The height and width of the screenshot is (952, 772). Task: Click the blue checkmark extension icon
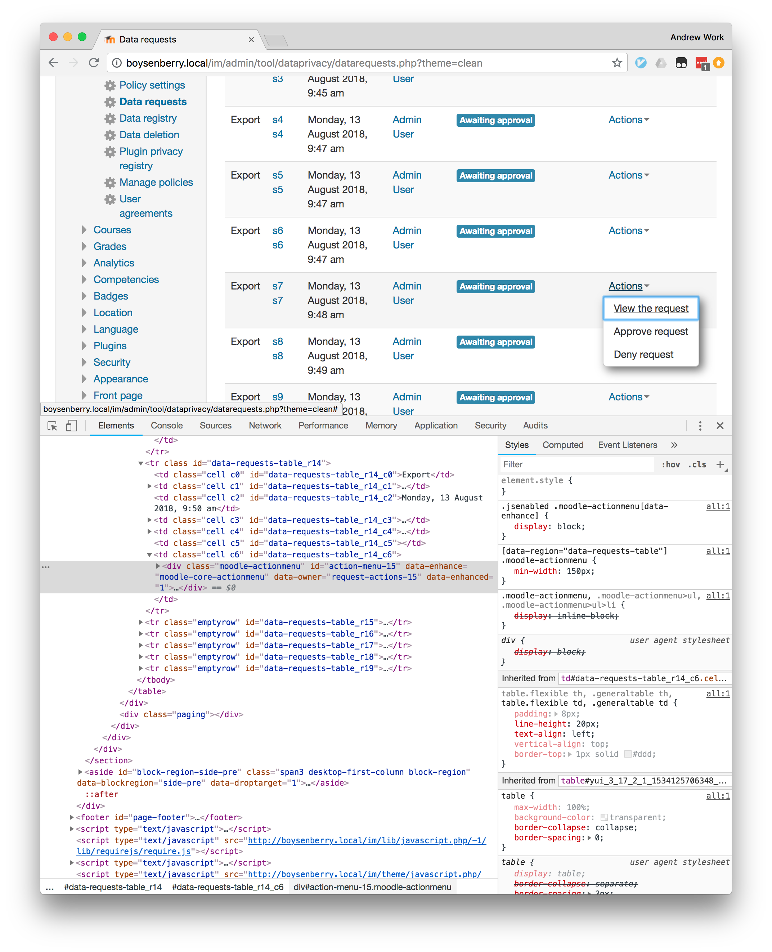640,63
